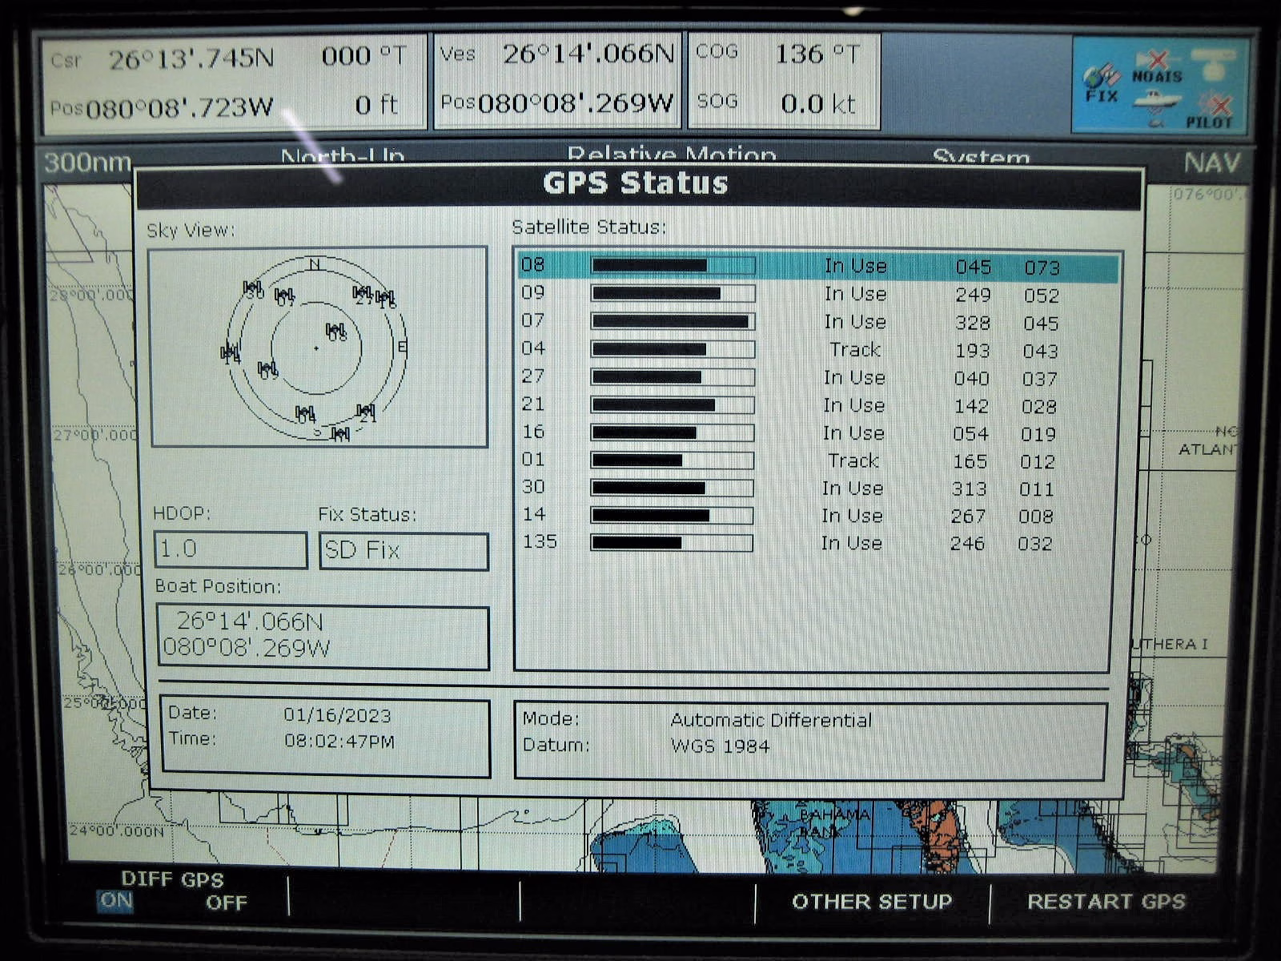Turn DIFF GPS OFF

click(226, 903)
